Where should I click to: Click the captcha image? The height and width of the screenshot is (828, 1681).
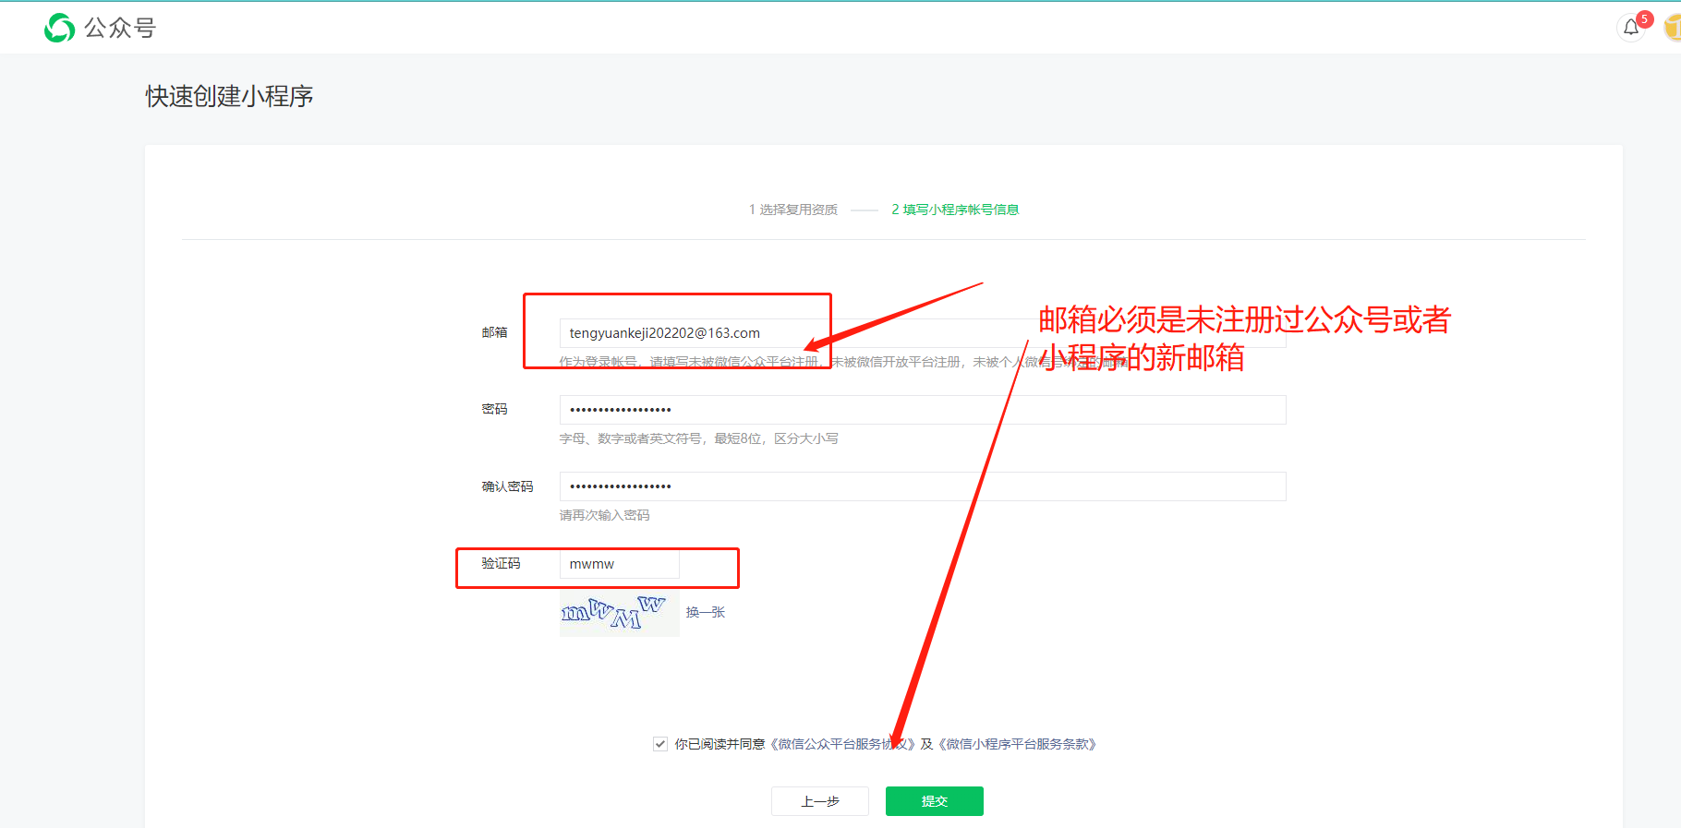point(619,613)
